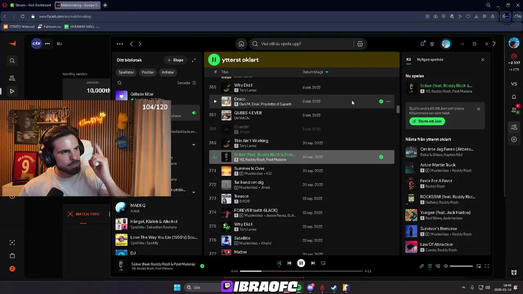Screen dimensions: 523x294
Task: Open the Gillade låtar playlist
Action: tap(157, 96)
